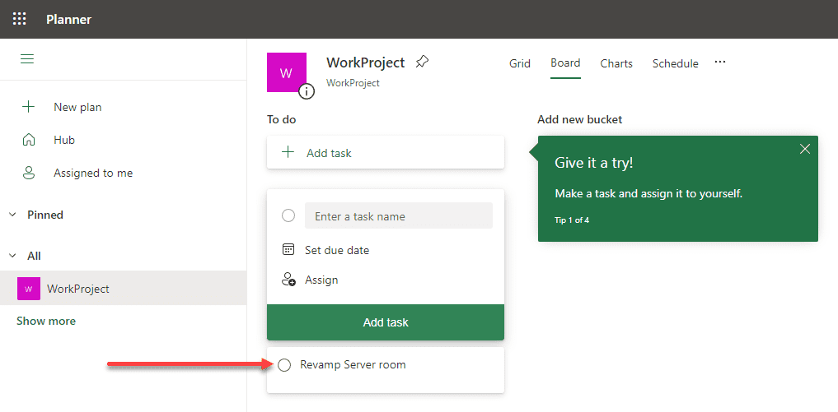
Task: Focus the Enter a task name field
Action: 399,216
